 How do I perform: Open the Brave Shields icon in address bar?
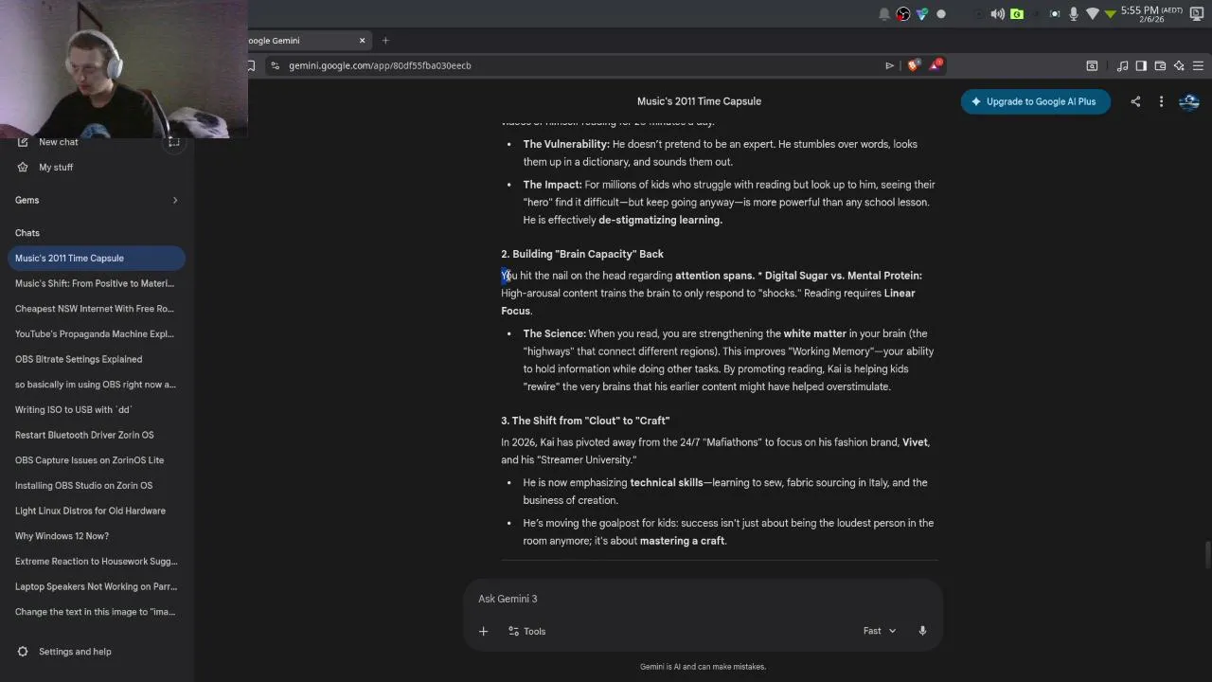coord(913,65)
